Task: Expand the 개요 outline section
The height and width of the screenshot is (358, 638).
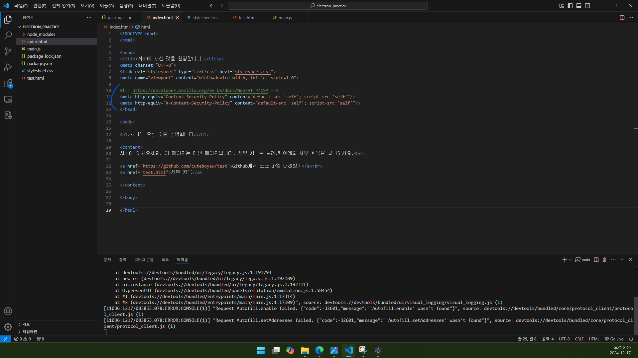Action: click(x=20, y=324)
